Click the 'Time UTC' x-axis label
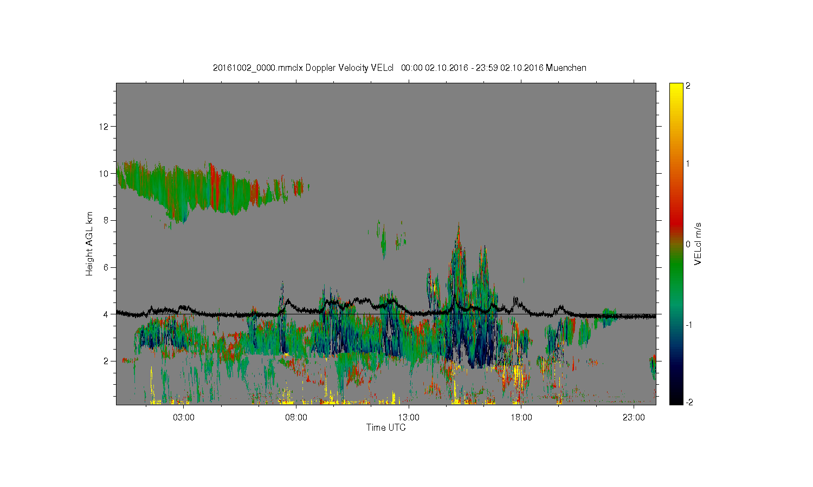Image resolution: width=813 pixels, height=487 pixels. pyautogui.click(x=386, y=427)
